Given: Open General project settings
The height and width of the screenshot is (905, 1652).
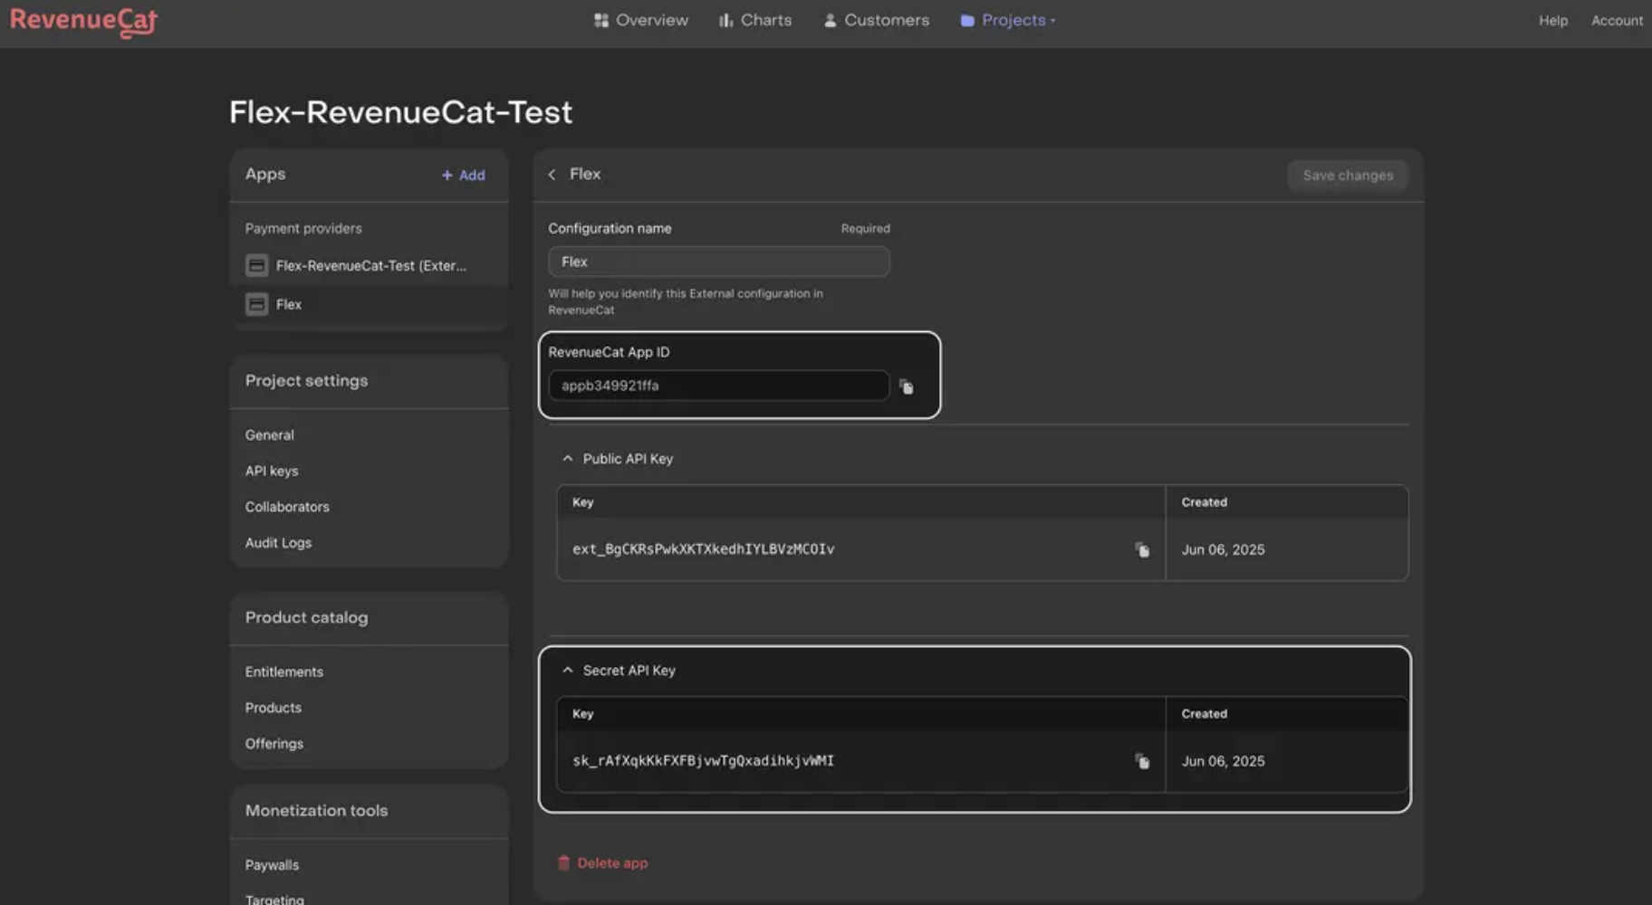Looking at the screenshot, I should pyautogui.click(x=269, y=434).
